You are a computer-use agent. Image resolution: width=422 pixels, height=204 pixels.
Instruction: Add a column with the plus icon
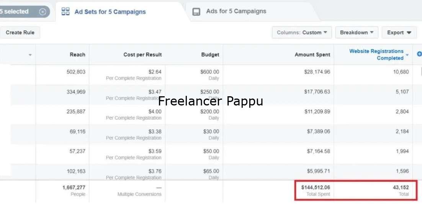click(419, 54)
